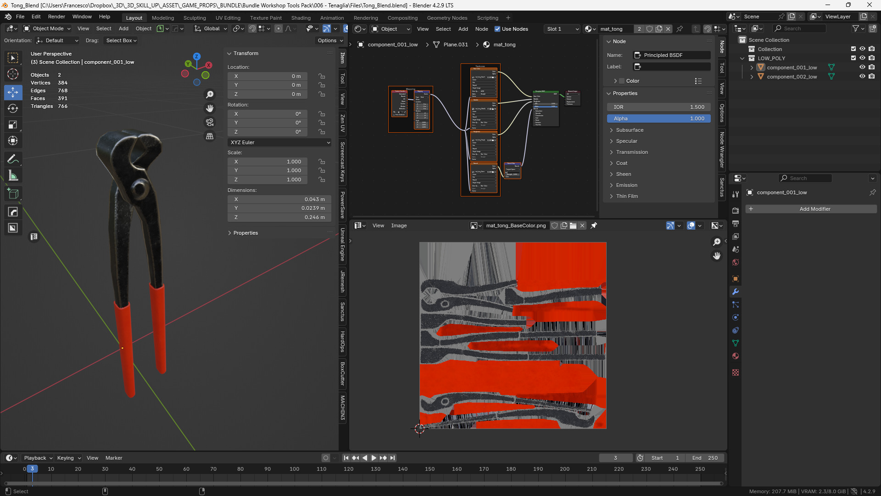
Task: Pin the mat_tong_BaseColor.png image
Action: (x=594, y=225)
